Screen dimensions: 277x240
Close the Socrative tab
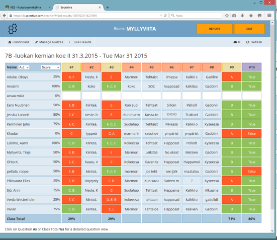(x=100, y=7)
